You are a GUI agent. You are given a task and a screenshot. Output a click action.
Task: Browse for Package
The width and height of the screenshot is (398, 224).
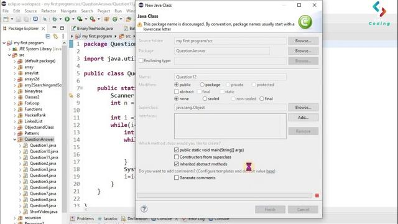303,51
